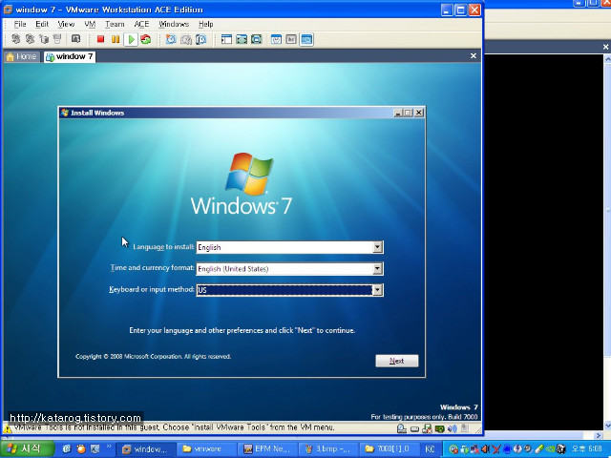The width and height of the screenshot is (611, 458).
Task: Click the summary view toolbar icon
Action: coord(276,39)
